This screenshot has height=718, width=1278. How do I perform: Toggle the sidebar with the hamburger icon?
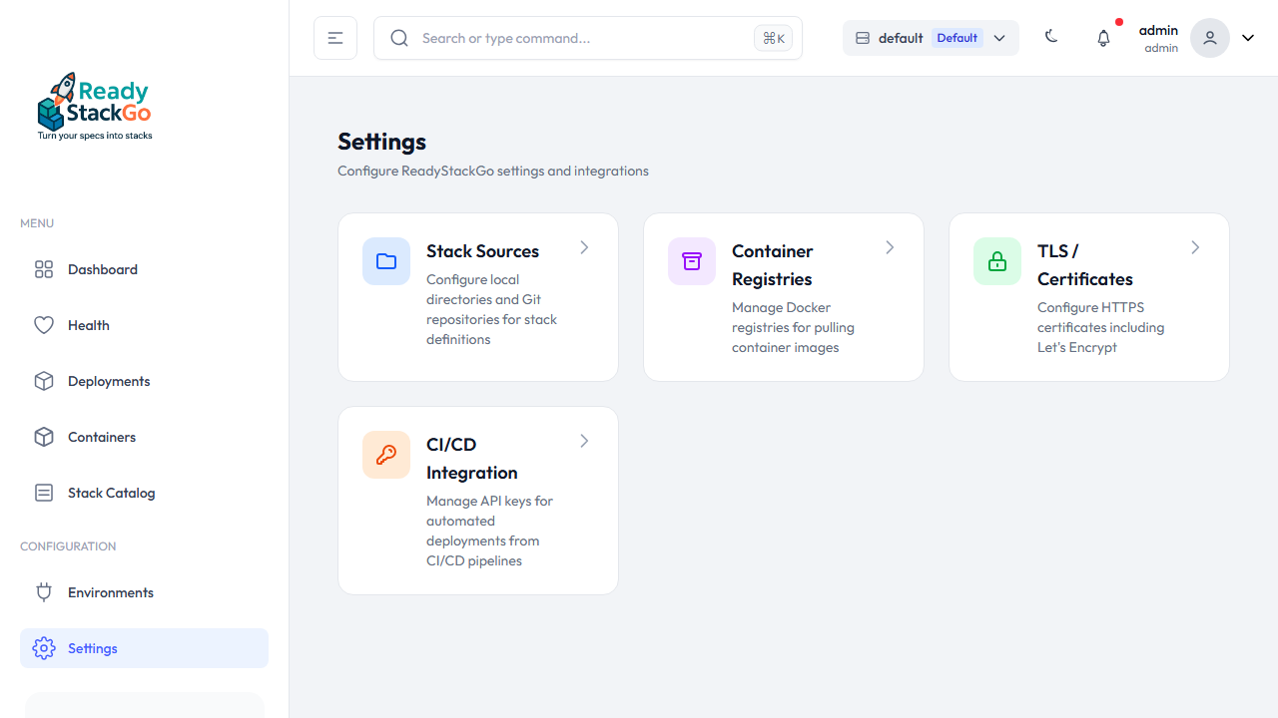pos(334,37)
